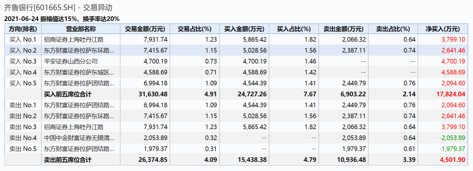
Task: Click the red 4,501.90 net buy total
Action: [453, 160]
